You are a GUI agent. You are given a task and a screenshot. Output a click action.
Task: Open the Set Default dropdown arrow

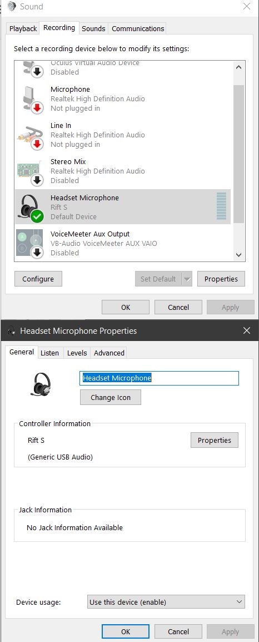tap(187, 279)
